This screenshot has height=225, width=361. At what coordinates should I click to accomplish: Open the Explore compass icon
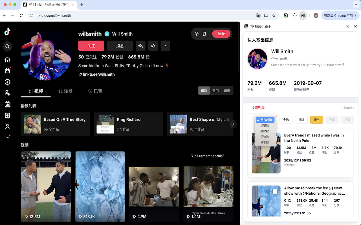pyautogui.click(x=8, y=82)
